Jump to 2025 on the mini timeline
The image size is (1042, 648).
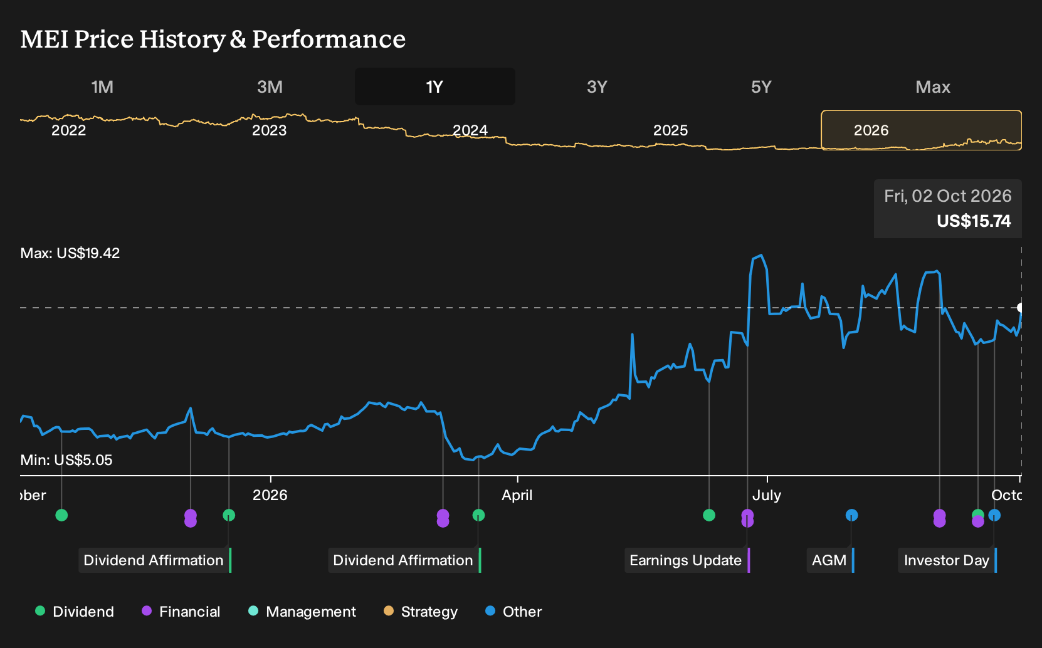coord(671,130)
